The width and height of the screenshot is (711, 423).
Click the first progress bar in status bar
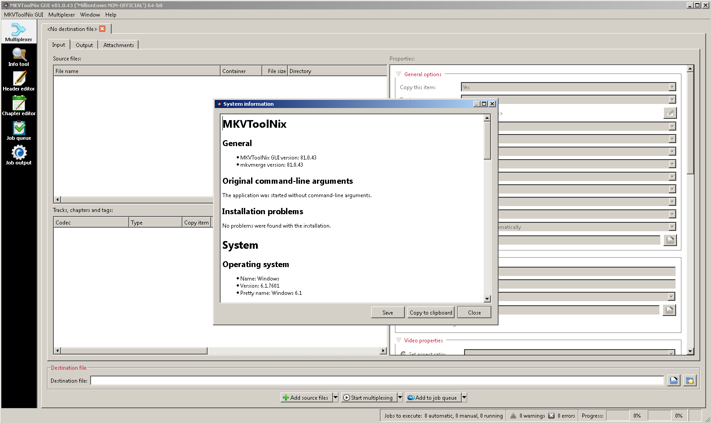618,415
